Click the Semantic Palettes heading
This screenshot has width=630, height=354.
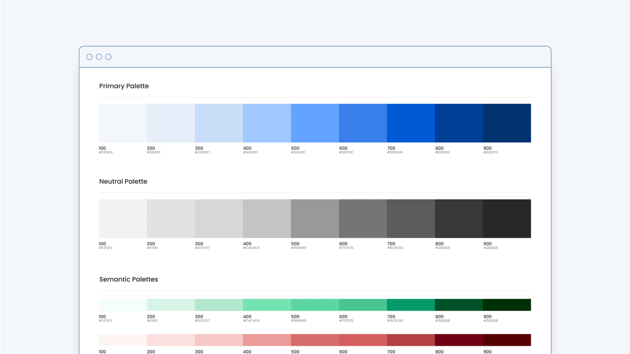pyautogui.click(x=129, y=279)
